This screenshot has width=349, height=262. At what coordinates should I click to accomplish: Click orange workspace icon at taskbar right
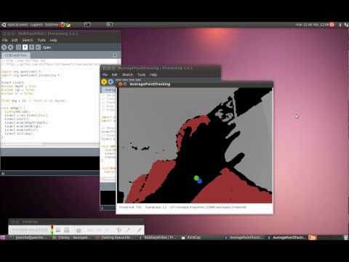pyautogui.click(x=313, y=237)
